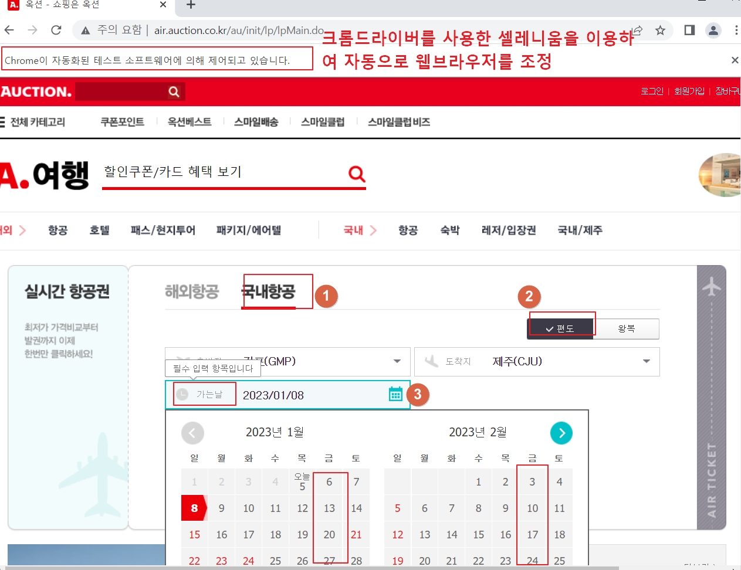Open 옥션베스트 menu item
The width and height of the screenshot is (741, 570).
point(190,122)
